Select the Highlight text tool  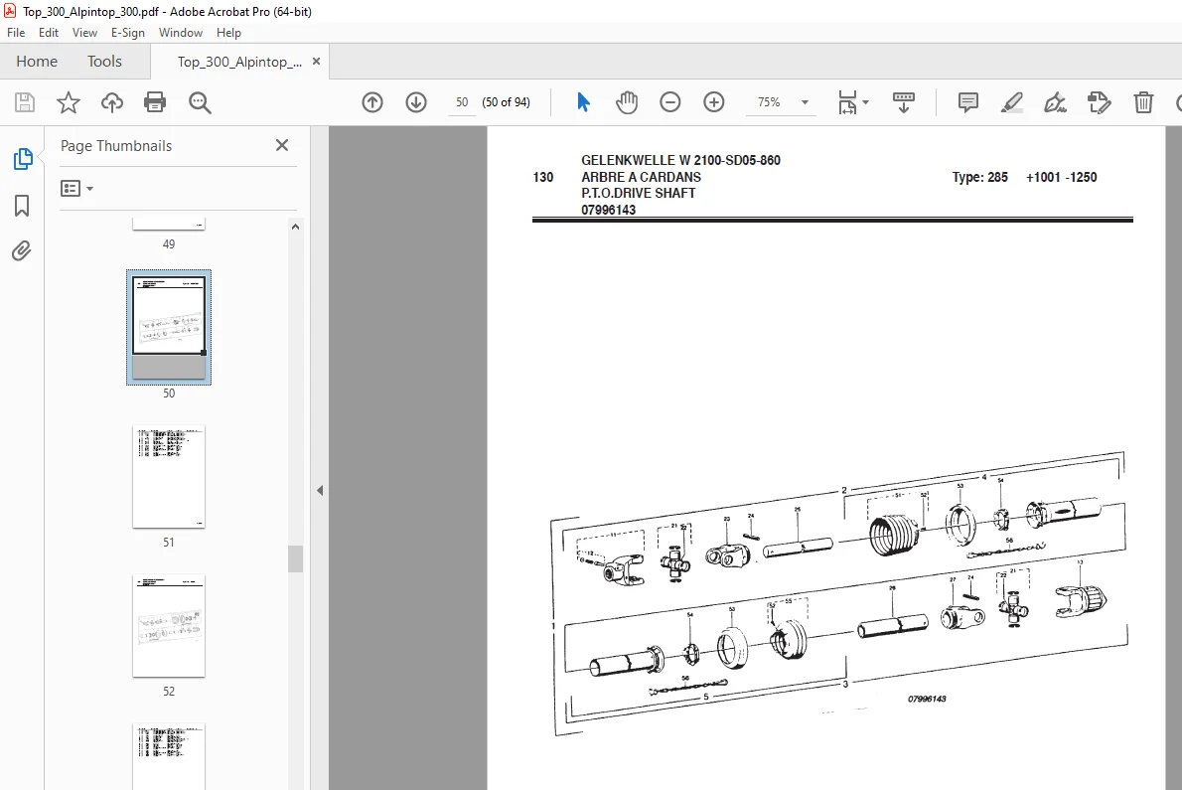(1011, 102)
